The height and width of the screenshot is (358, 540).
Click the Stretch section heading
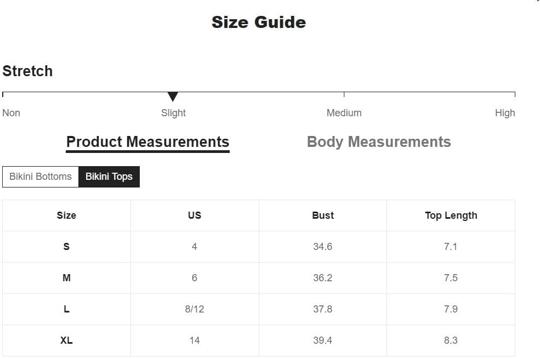coord(27,71)
